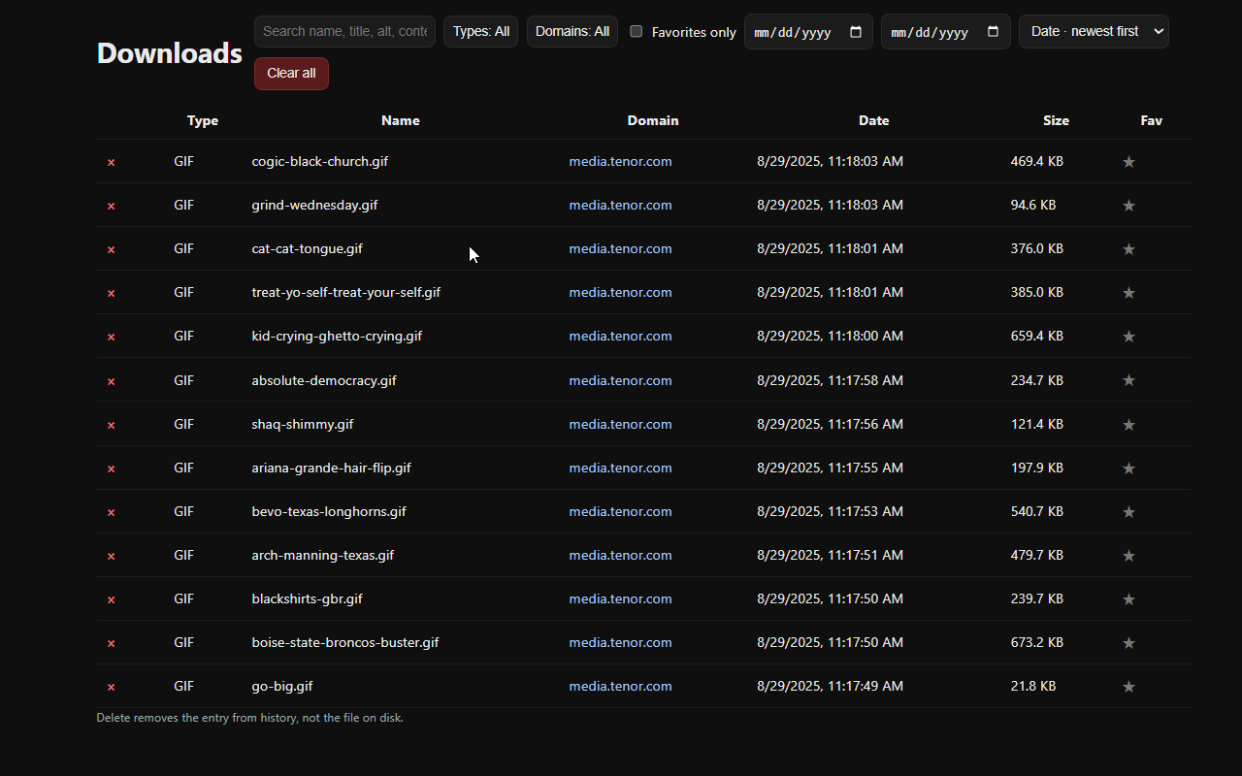
Task: Click the Name column header
Action: [400, 120]
